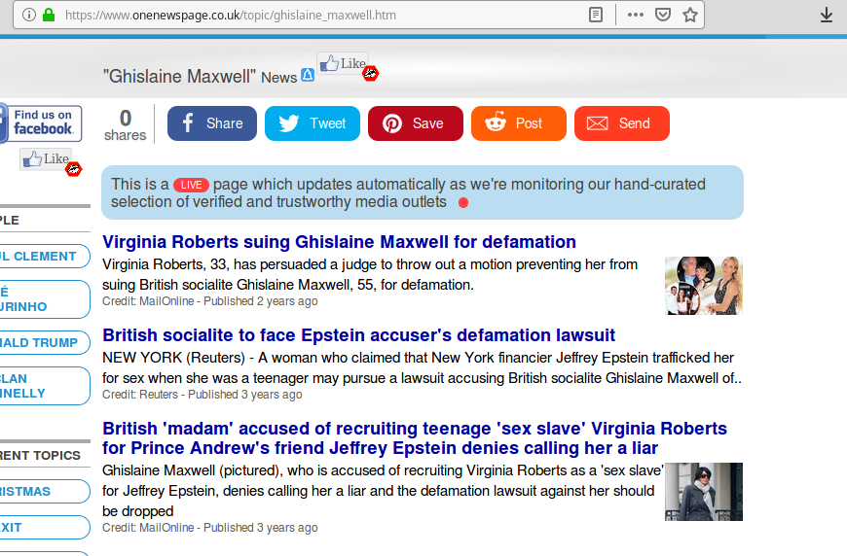
Task: Click the blocked-content badge on title Like button
Action: pos(371,73)
